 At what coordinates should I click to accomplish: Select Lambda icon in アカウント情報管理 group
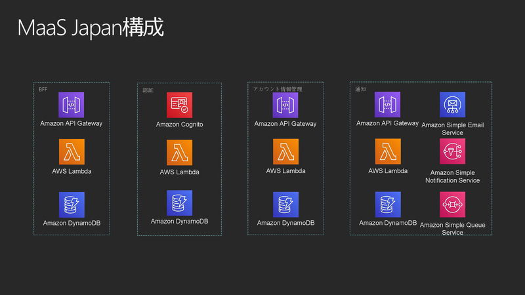(285, 151)
